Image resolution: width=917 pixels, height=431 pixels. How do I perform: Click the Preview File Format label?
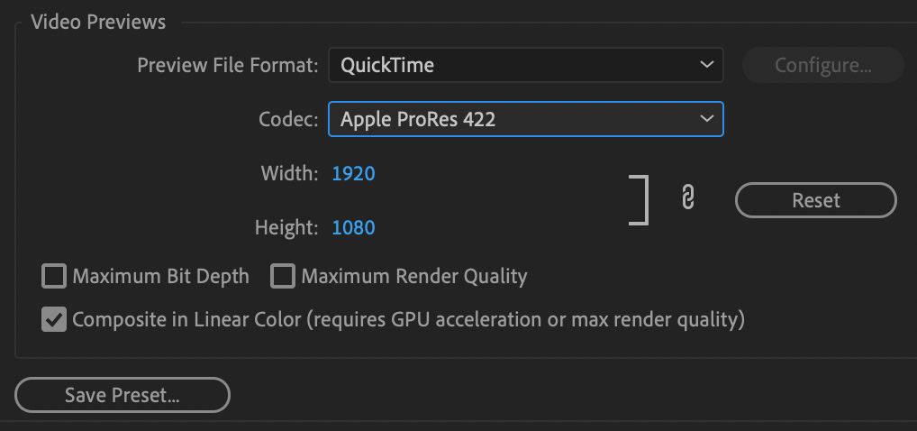228,65
